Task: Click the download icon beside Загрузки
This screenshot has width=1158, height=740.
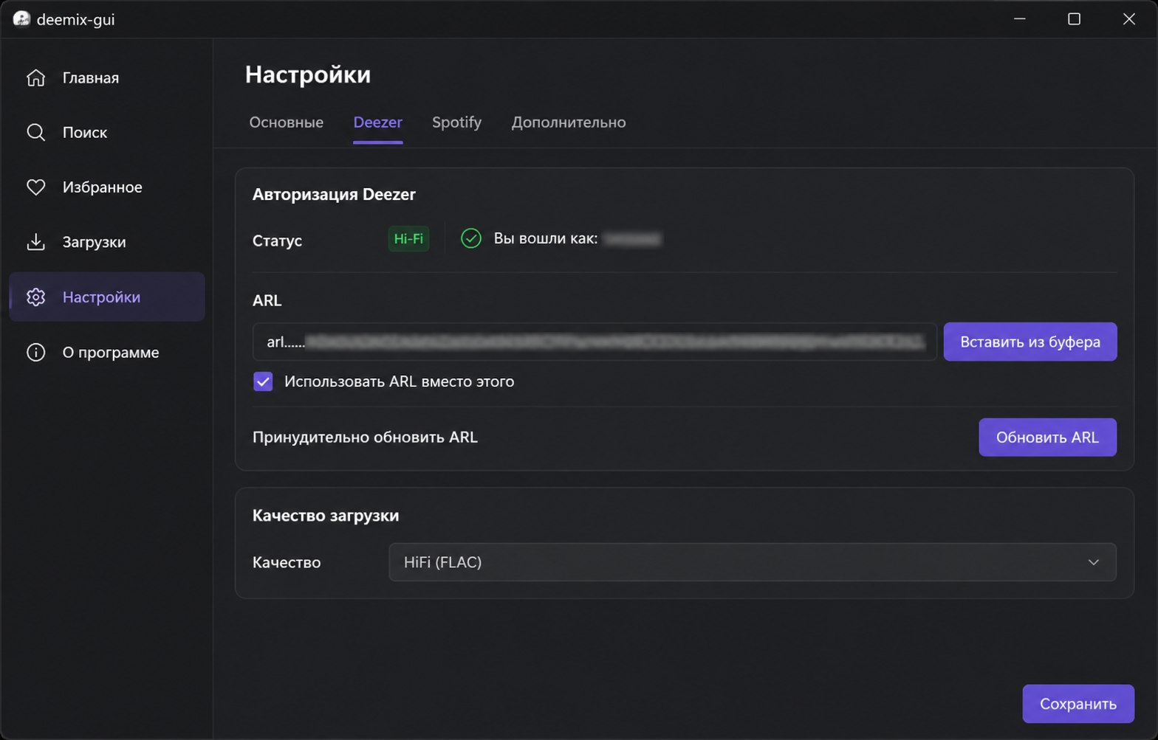Action: 35,242
